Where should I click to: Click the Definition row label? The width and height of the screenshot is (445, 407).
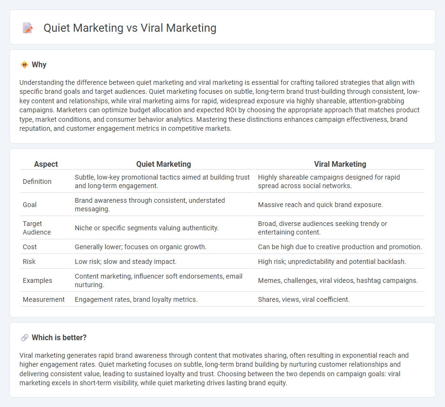(x=37, y=181)
